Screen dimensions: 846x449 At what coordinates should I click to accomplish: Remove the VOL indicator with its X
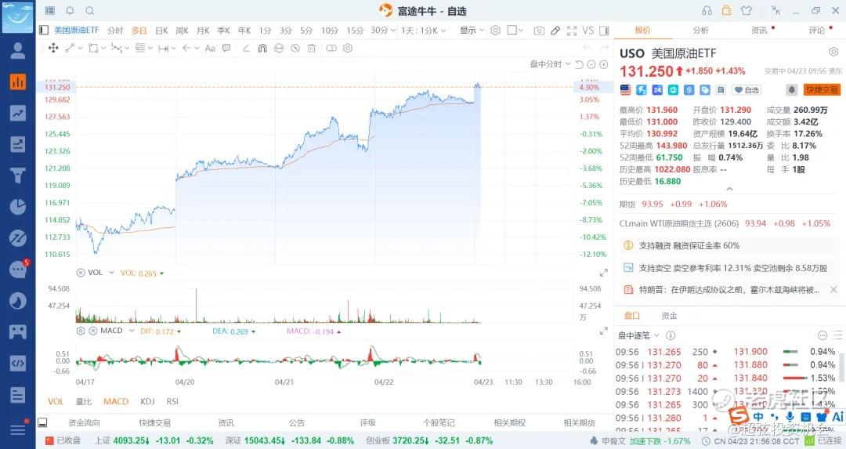click(81, 273)
